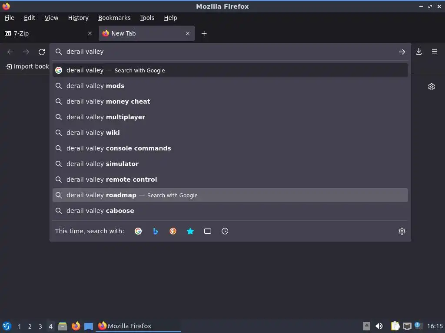Image resolution: width=445 pixels, height=333 pixels.
Task: Select suggestion 'derail valley multiplayer'
Action: click(x=230, y=117)
